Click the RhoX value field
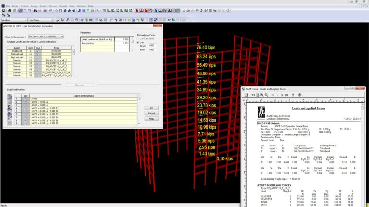The height and width of the screenshot is (207, 369). [152, 46]
